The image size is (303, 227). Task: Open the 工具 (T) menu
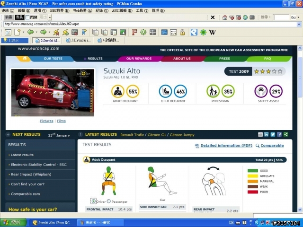pyautogui.click(x=142, y=10)
